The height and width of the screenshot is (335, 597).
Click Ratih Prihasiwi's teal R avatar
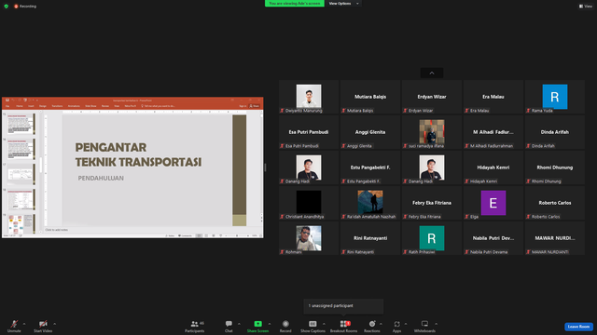[x=431, y=238]
